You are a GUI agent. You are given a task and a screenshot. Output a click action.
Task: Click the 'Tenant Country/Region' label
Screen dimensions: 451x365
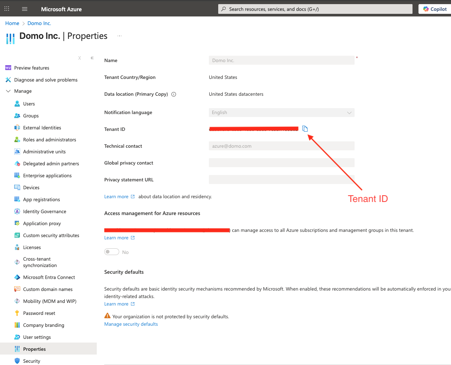[130, 77]
